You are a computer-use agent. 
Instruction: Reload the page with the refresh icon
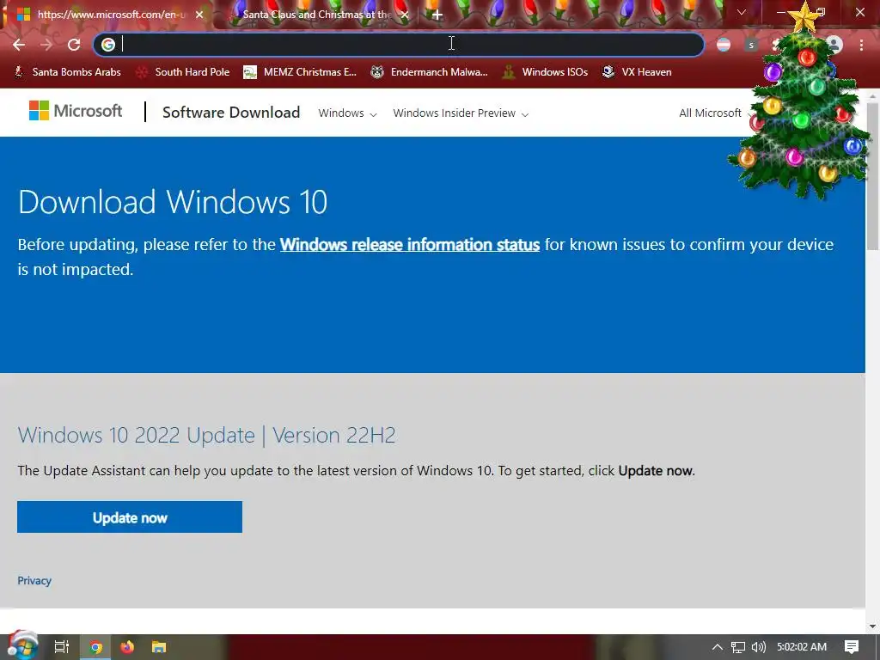coord(74,45)
